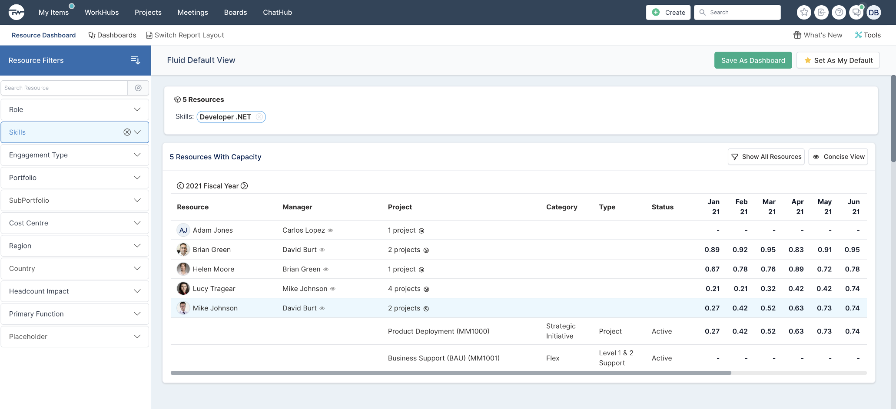Expand Brian Green 2 projects list
This screenshot has width=896, height=409.
point(426,251)
